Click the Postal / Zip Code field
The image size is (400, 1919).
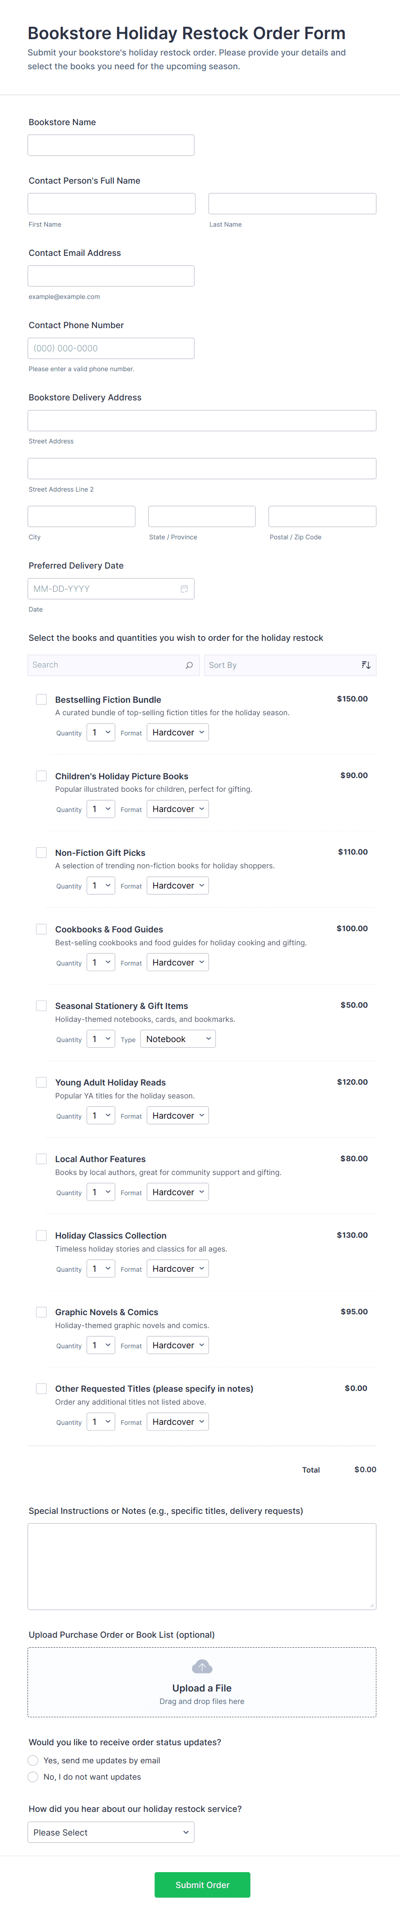point(322,516)
